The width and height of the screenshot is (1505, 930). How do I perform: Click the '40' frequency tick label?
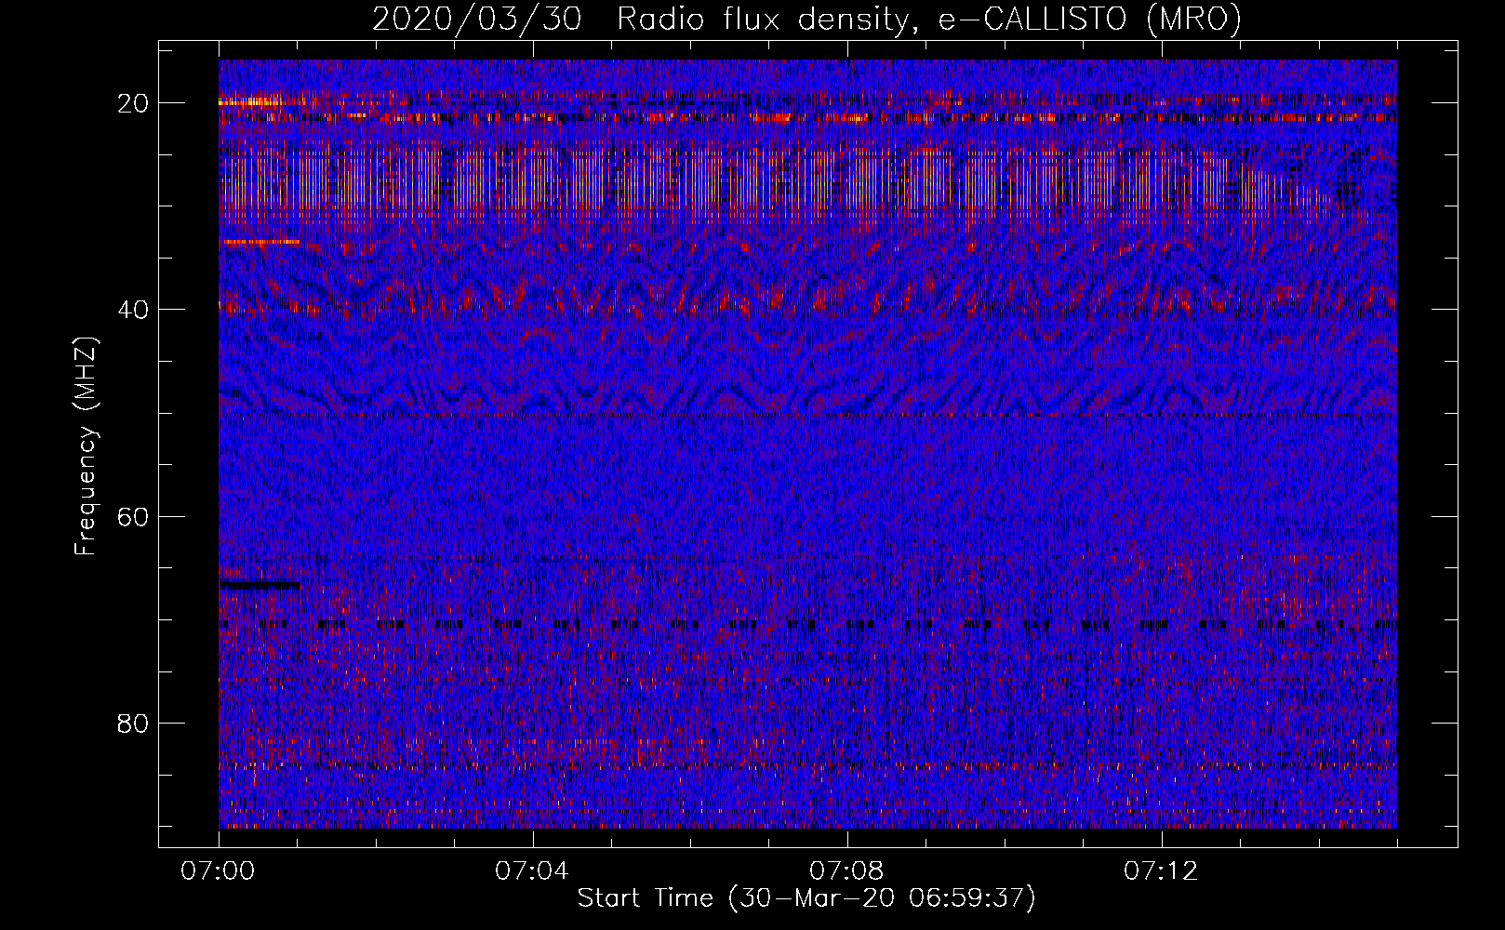pos(134,310)
